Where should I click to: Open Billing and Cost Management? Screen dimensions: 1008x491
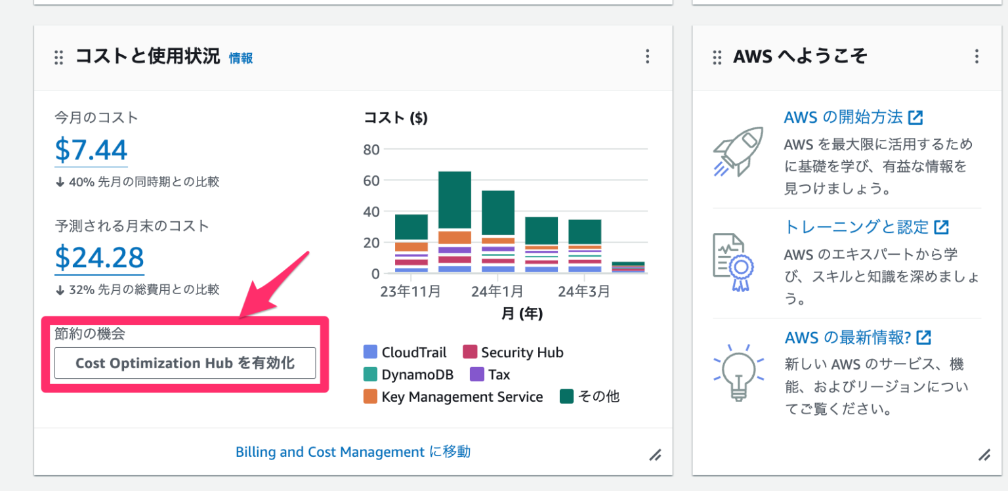pyautogui.click(x=353, y=452)
